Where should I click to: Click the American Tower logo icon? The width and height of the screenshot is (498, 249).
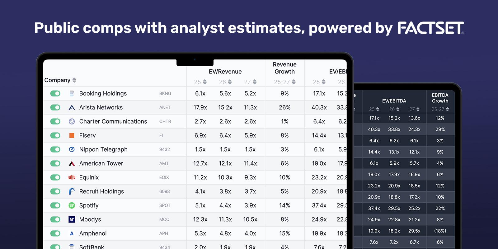72,163
